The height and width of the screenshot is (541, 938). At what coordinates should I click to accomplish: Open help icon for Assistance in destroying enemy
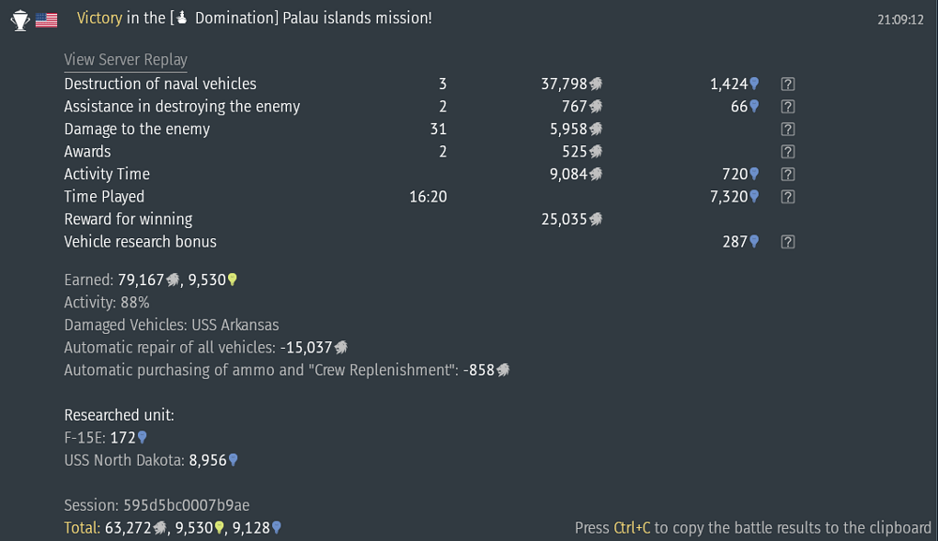[788, 107]
